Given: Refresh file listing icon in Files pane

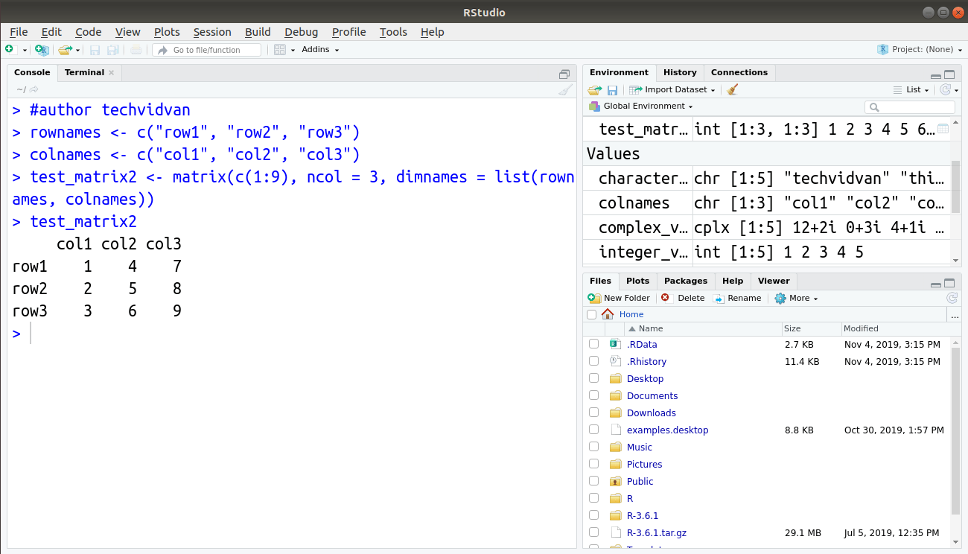Looking at the screenshot, I should (951, 298).
